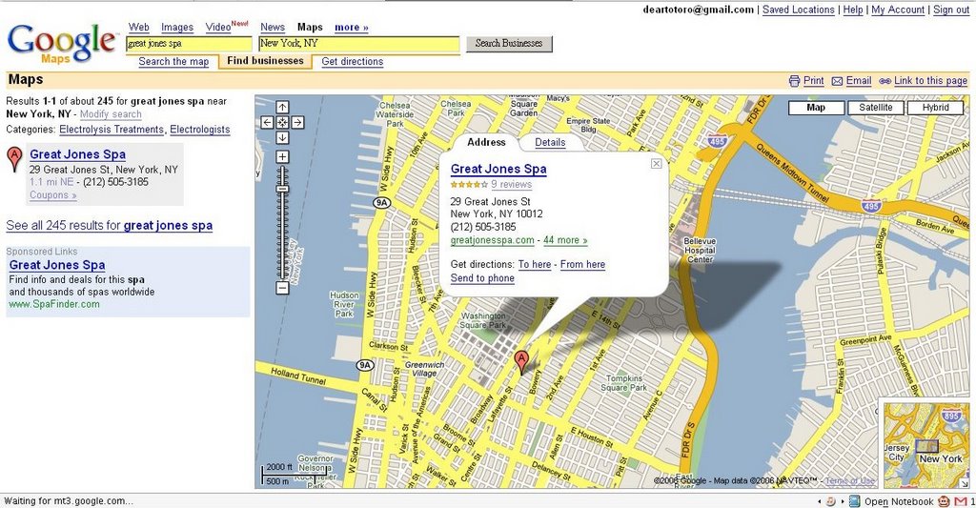The height and width of the screenshot is (508, 976).
Task: Open the News search link
Action: (273, 28)
